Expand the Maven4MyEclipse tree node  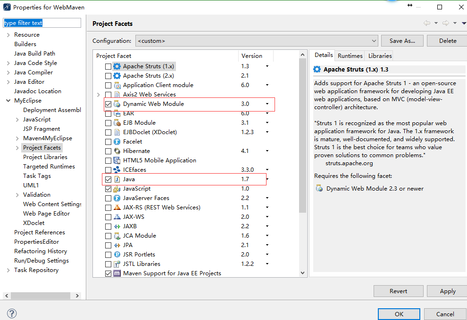(x=17, y=138)
